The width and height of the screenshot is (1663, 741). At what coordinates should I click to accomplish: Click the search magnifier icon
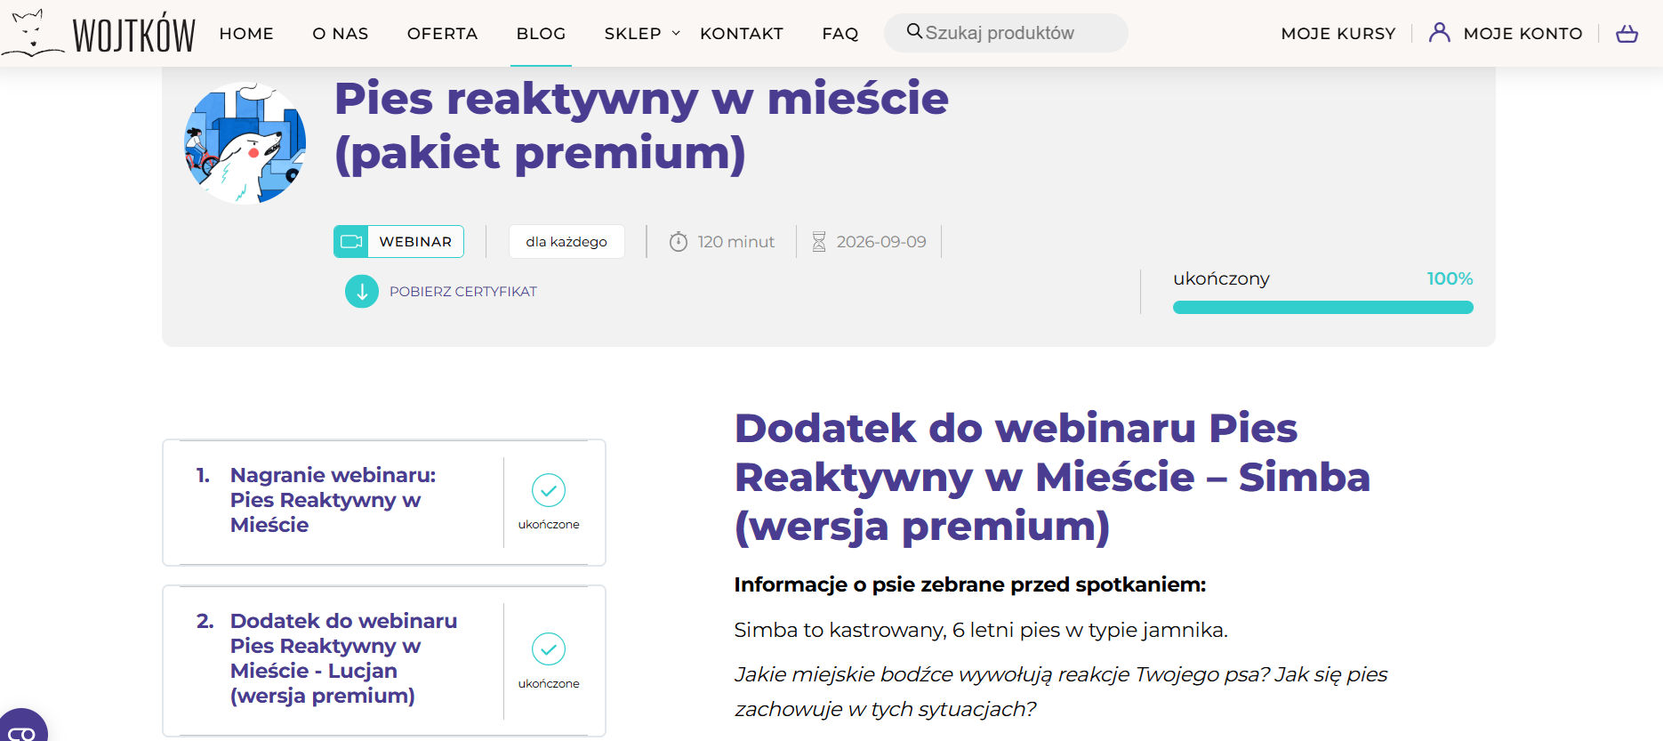click(914, 32)
